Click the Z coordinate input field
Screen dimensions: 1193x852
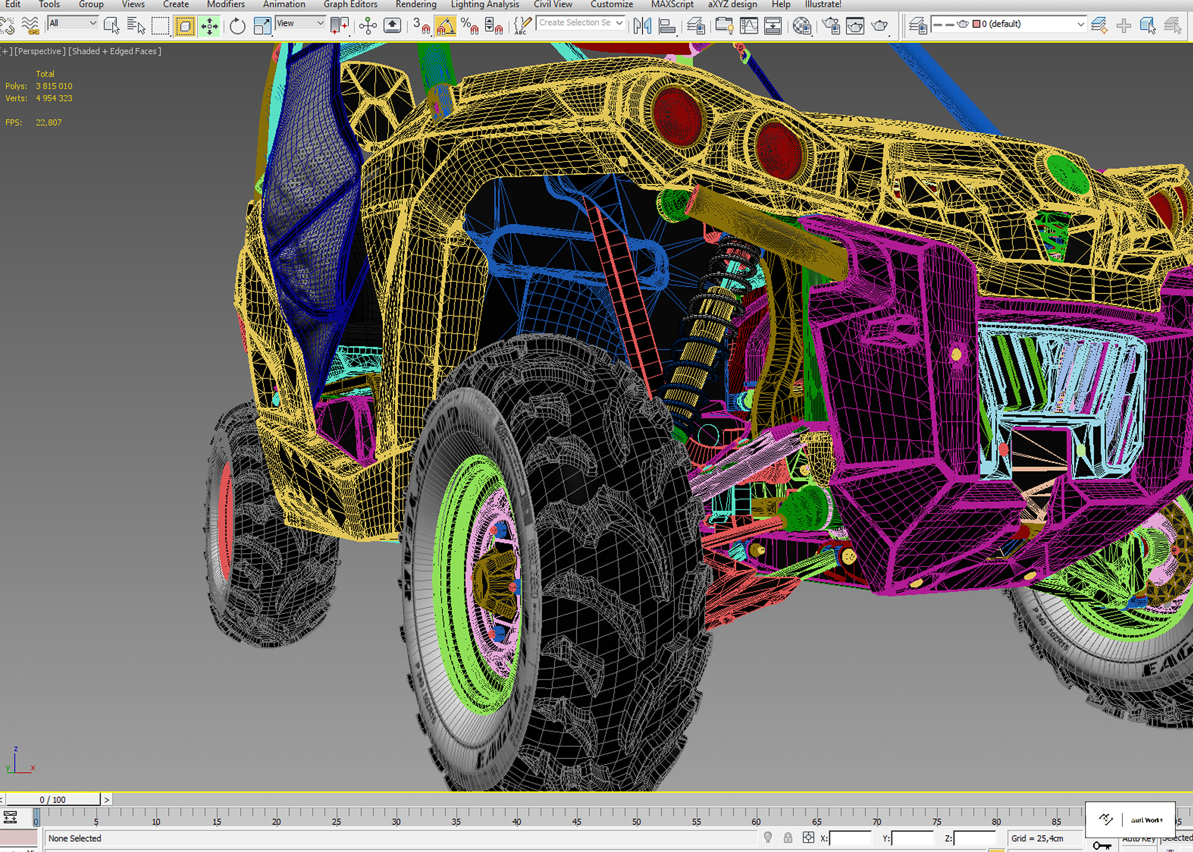point(974,838)
